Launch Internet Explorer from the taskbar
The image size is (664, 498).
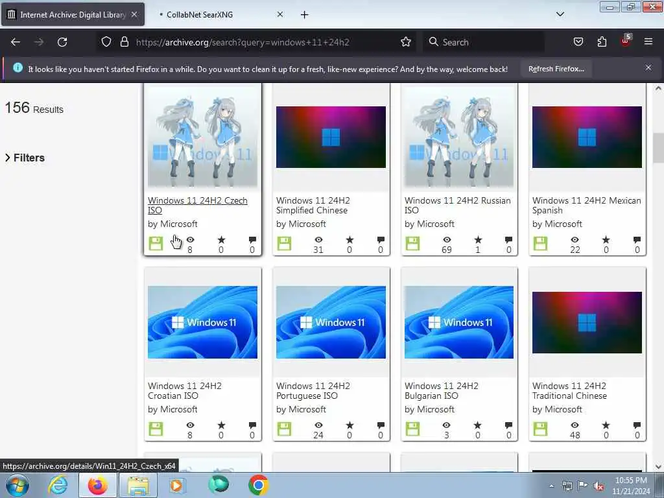click(58, 485)
